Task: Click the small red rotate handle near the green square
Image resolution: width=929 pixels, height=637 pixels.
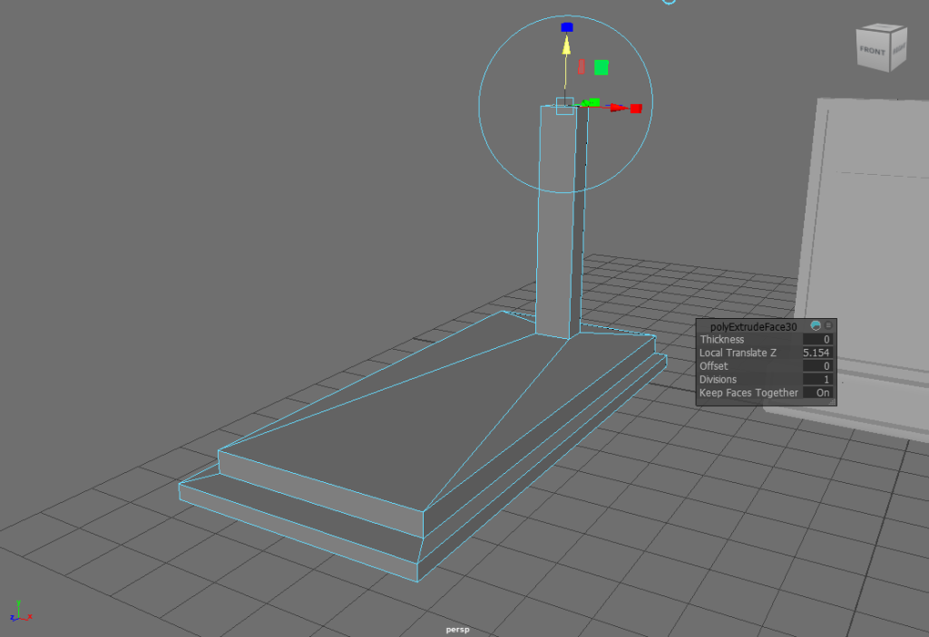Action: pyautogui.click(x=581, y=66)
